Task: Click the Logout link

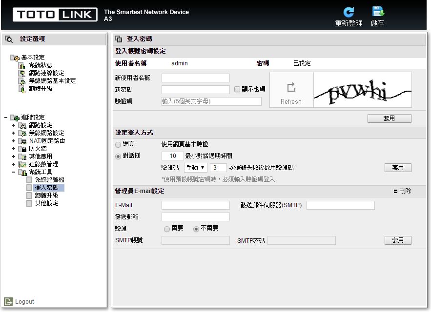Action: [24, 302]
